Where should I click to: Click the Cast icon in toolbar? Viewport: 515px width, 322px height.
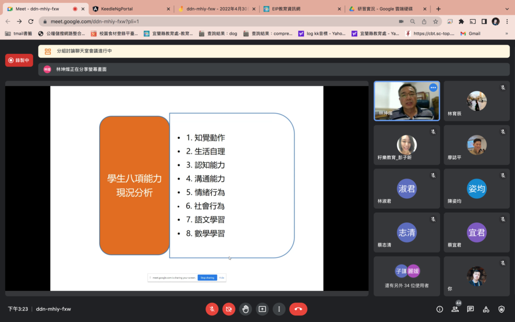(473, 21)
